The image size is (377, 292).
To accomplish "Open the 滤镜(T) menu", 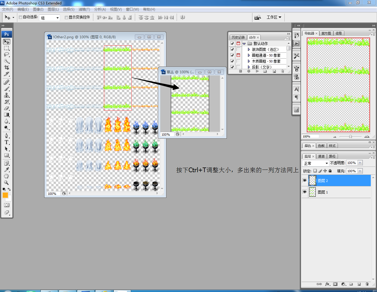I will 84,9.
